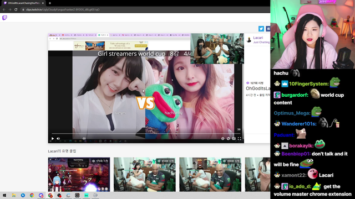Click Lacari's profile avatar
Image resolution: width=355 pixels, height=199 pixels.
click(249, 40)
